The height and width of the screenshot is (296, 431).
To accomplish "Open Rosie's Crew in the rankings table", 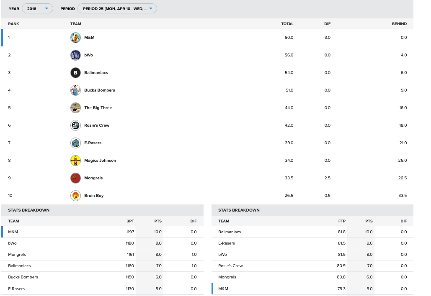I will click(x=97, y=125).
